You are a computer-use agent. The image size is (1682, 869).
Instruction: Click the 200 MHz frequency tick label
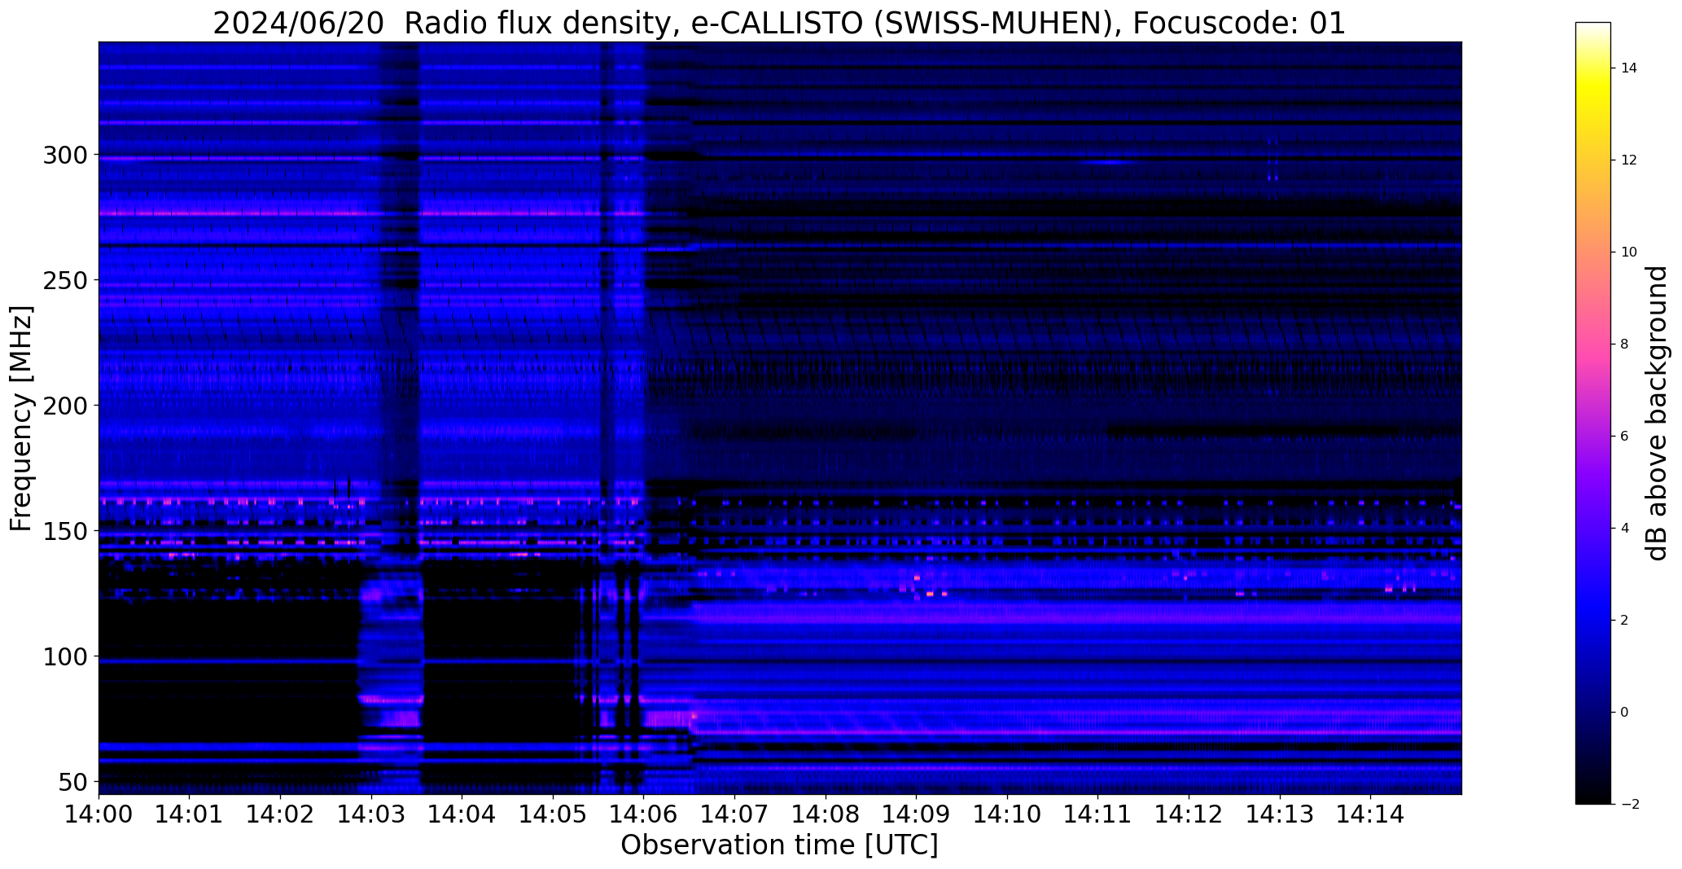click(x=64, y=406)
